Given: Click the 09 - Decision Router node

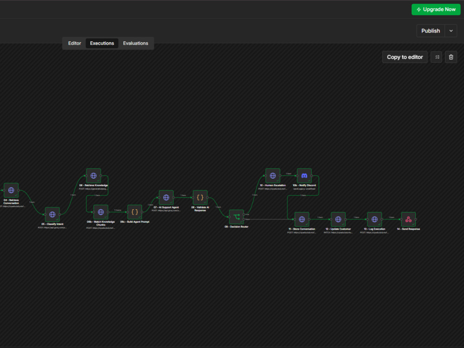Looking at the screenshot, I should pyautogui.click(x=237, y=217).
